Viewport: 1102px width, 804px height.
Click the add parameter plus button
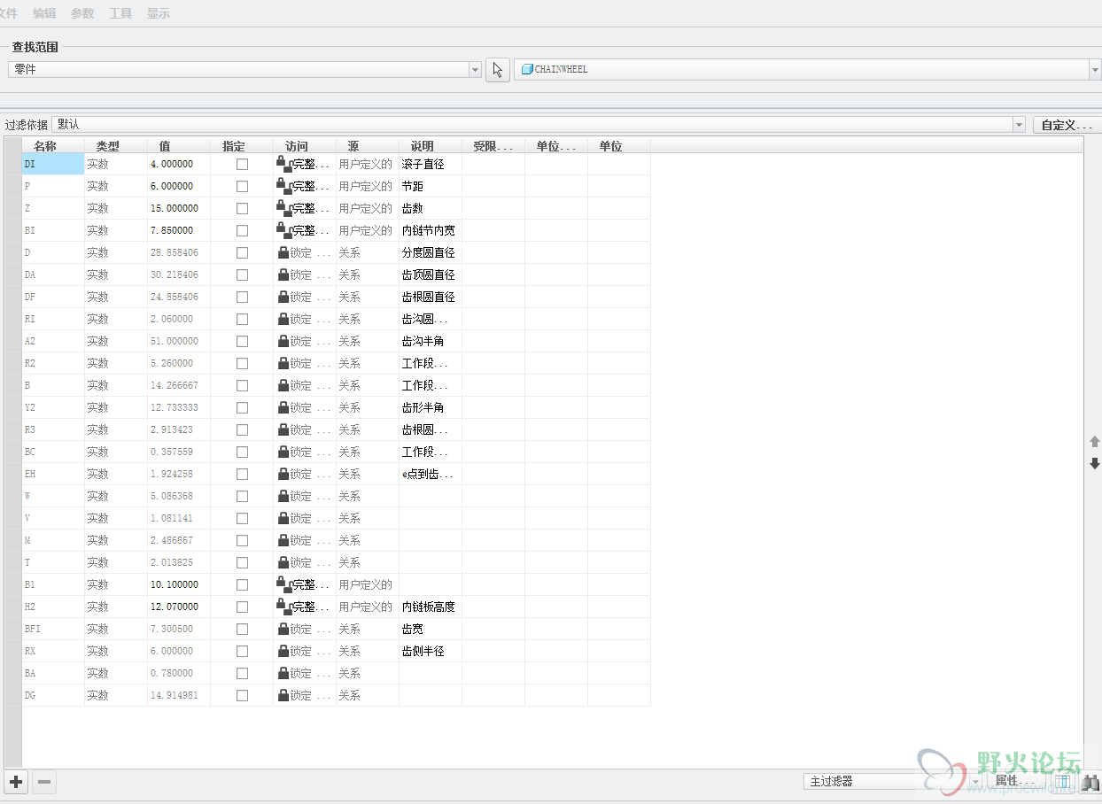16,782
